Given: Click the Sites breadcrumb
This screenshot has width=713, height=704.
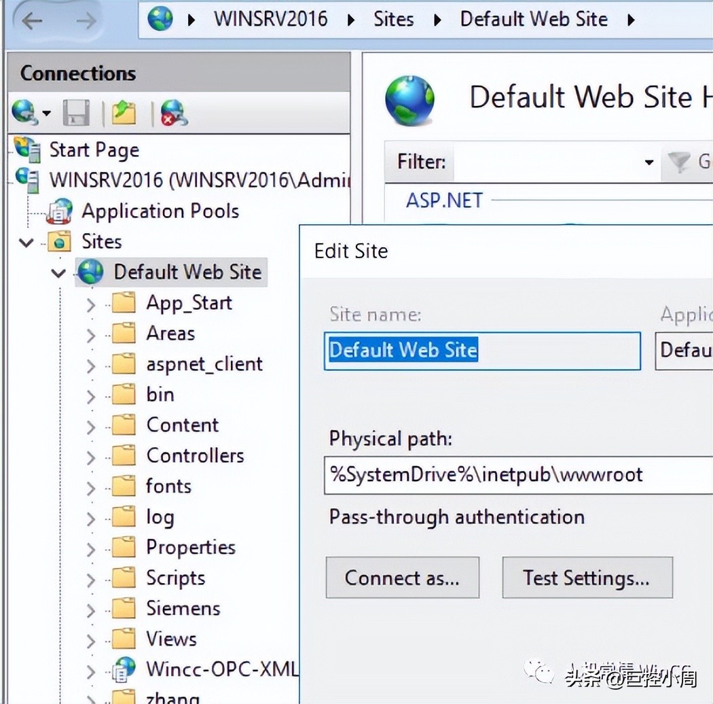Looking at the screenshot, I should click(x=394, y=19).
